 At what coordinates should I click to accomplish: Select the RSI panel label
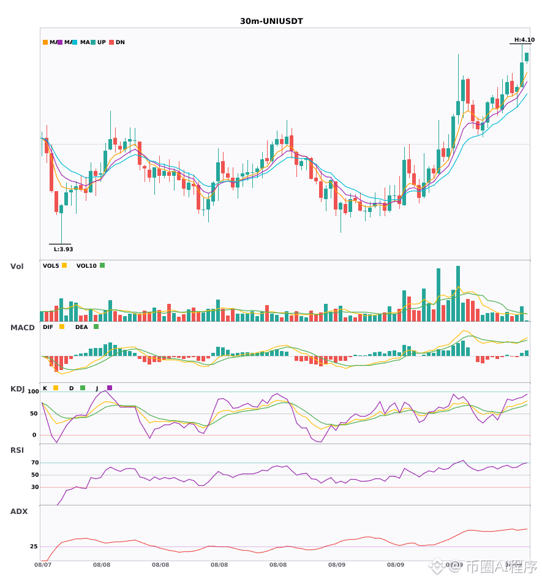coord(17,450)
